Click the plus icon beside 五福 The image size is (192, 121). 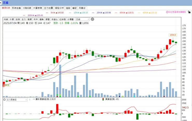tap(1, 3)
